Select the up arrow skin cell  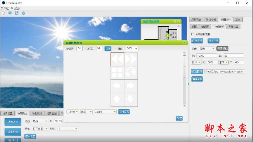(117, 100)
